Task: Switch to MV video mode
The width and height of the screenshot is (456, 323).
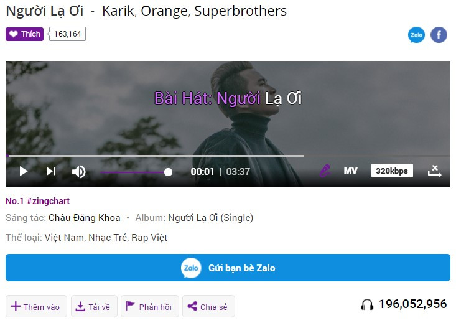Action: tap(350, 171)
